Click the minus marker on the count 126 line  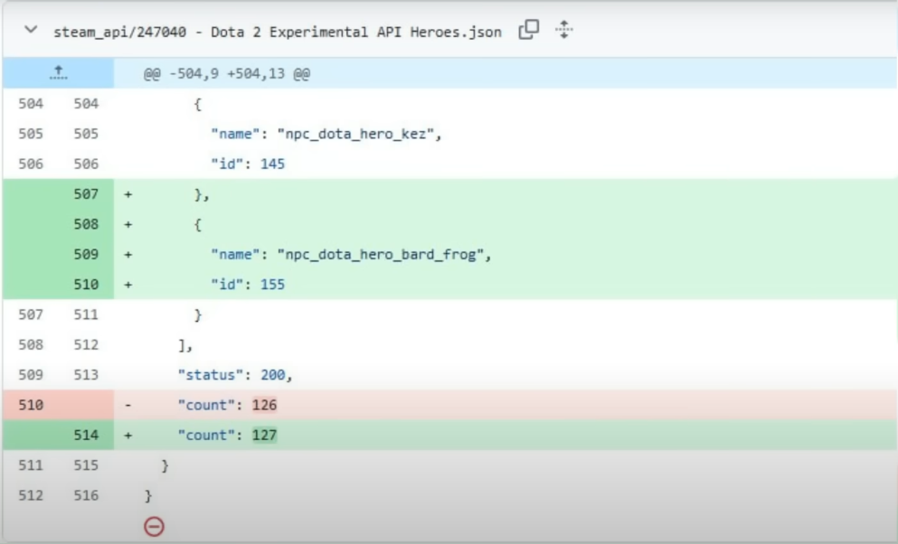pos(128,406)
